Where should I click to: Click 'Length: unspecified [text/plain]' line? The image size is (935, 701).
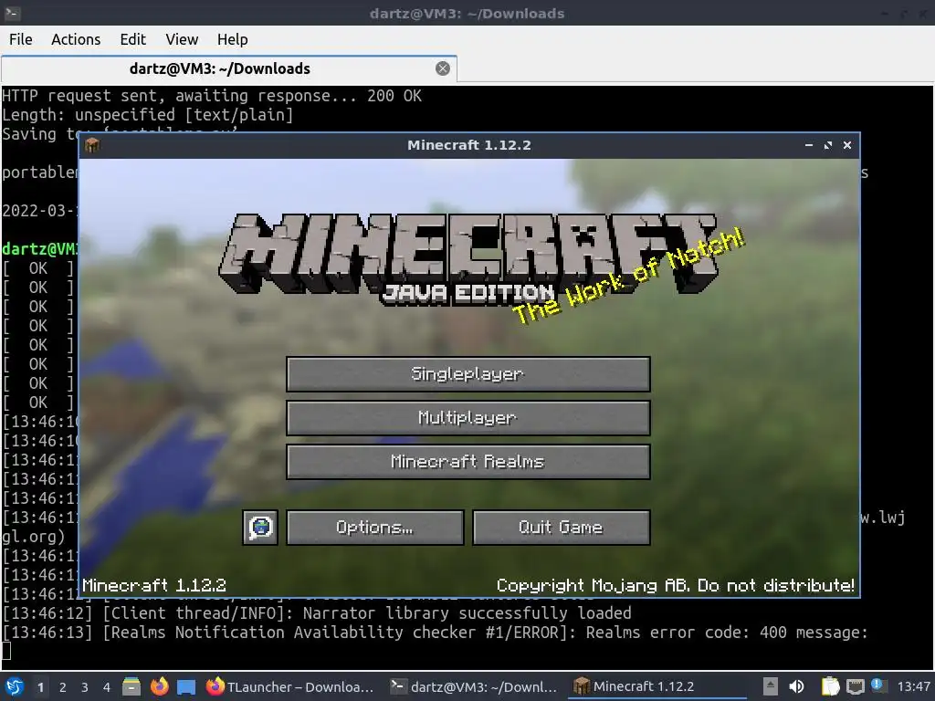(148, 115)
